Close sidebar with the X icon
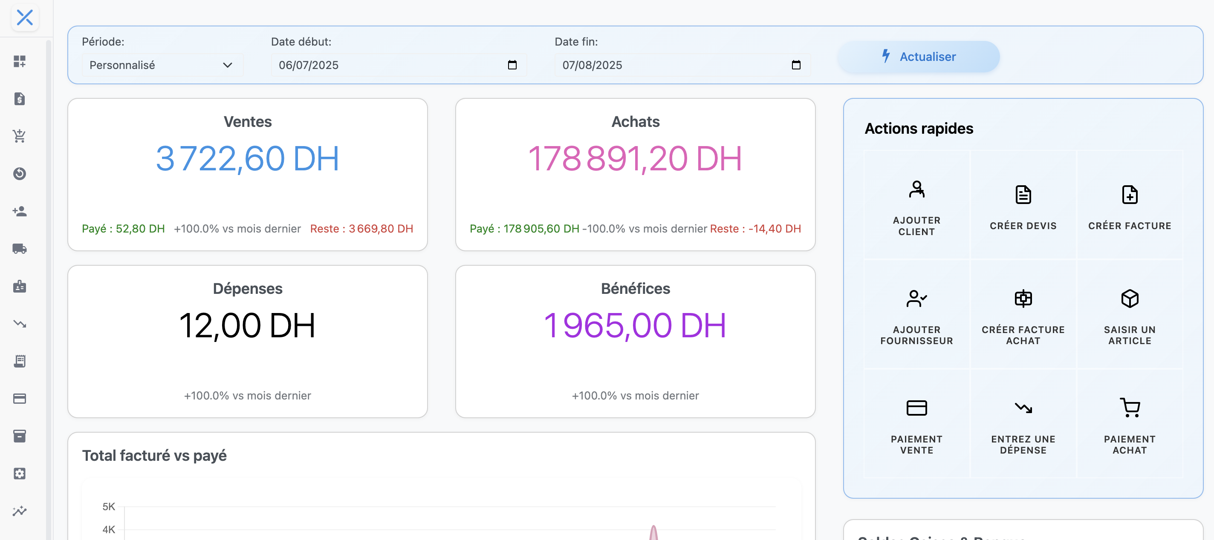1214x540 pixels. 24,18
